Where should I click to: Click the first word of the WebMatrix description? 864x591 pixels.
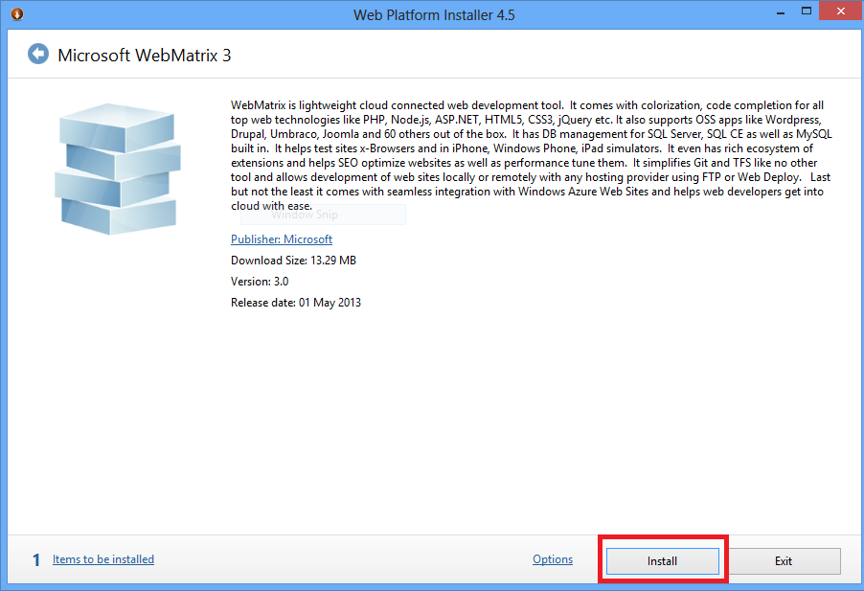(x=258, y=105)
